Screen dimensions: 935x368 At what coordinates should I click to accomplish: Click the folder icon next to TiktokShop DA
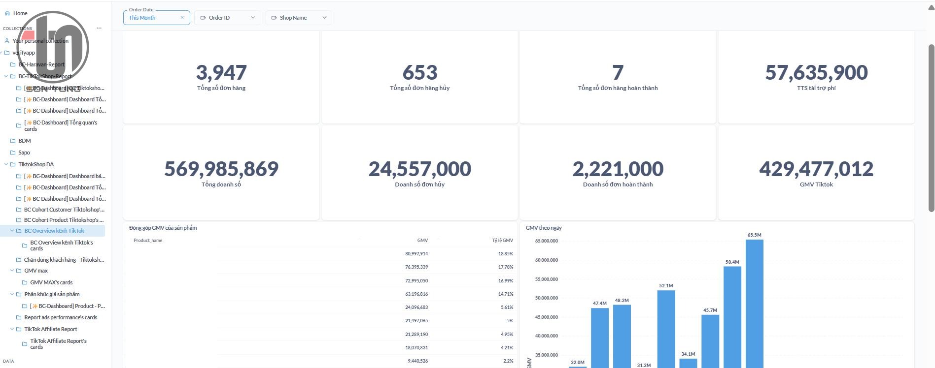13,164
